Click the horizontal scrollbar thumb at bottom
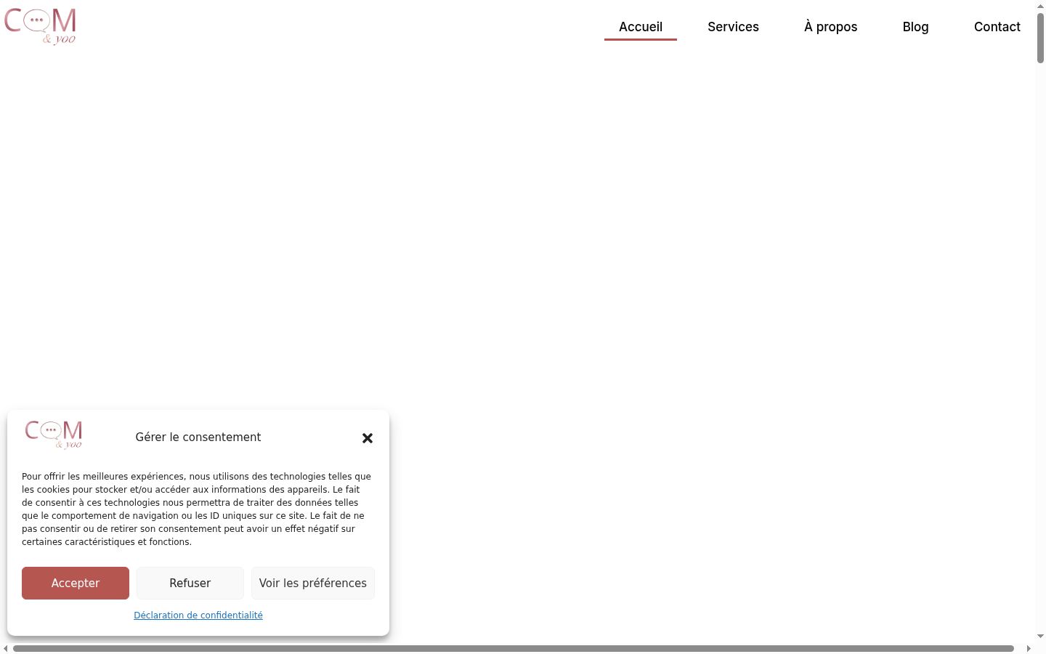1046x654 pixels. pyautogui.click(x=514, y=648)
